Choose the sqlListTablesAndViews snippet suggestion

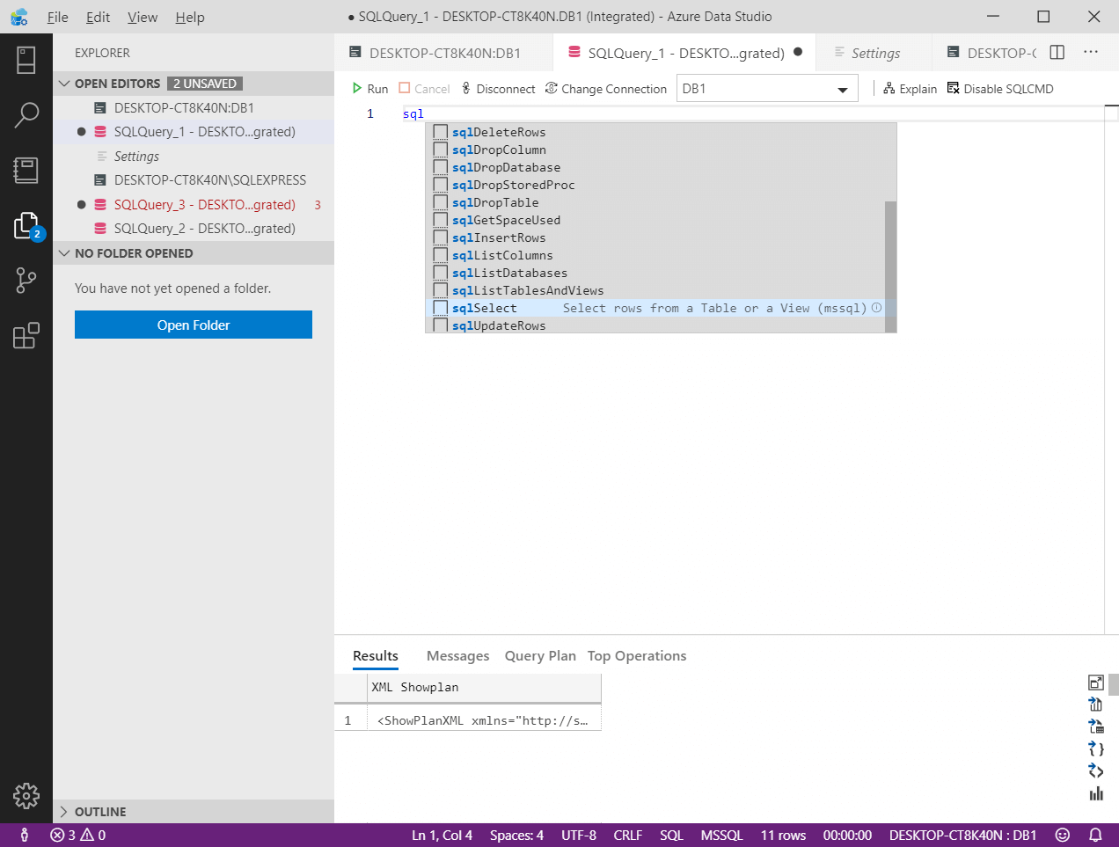click(x=655, y=290)
